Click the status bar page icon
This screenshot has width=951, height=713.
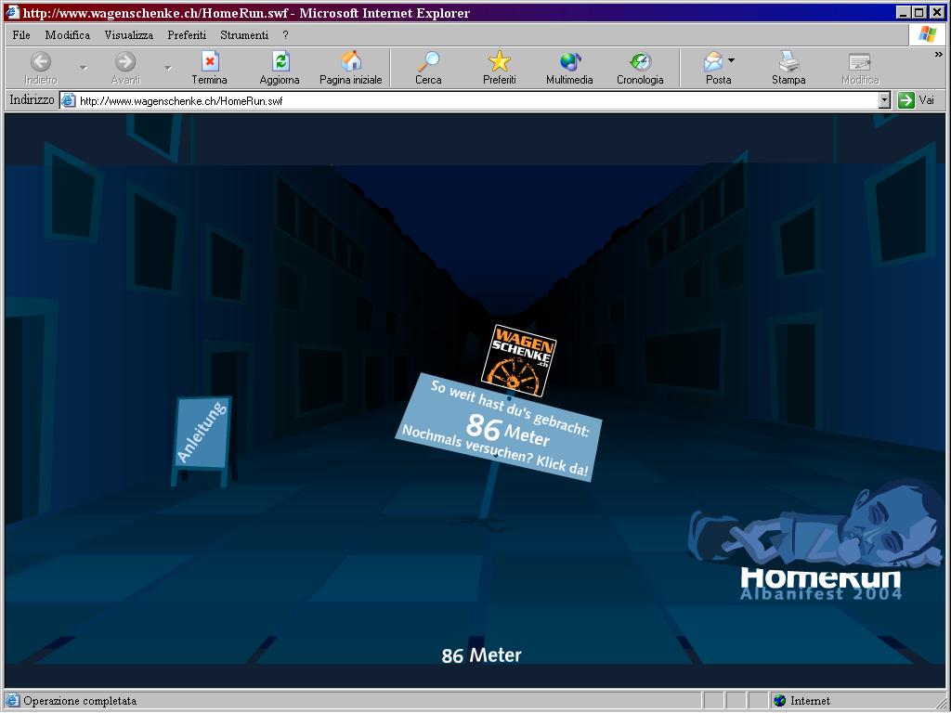coord(12,701)
